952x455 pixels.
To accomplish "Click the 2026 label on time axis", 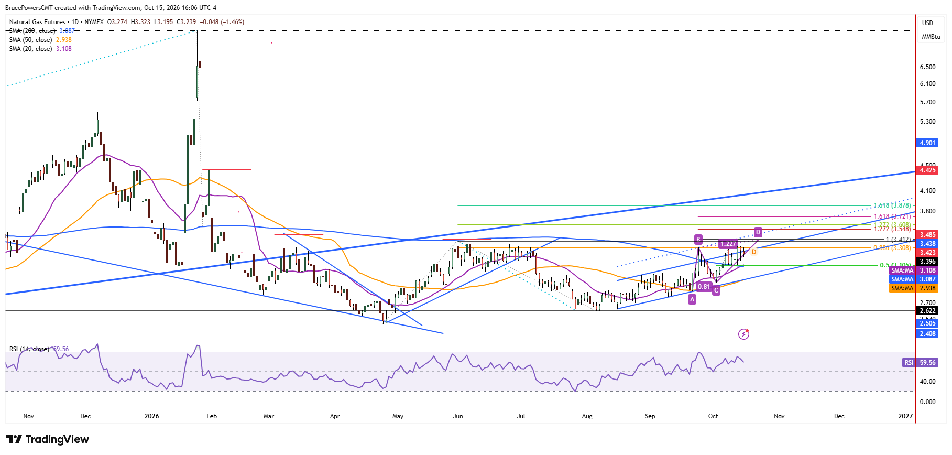I will (x=151, y=416).
